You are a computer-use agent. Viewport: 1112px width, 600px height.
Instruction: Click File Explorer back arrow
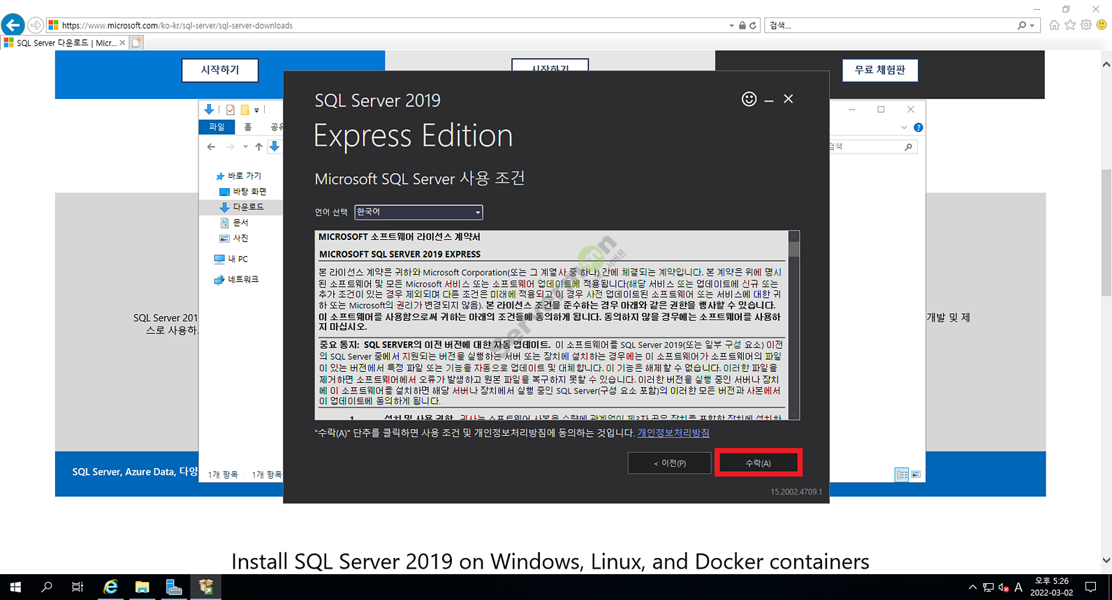[211, 147]
